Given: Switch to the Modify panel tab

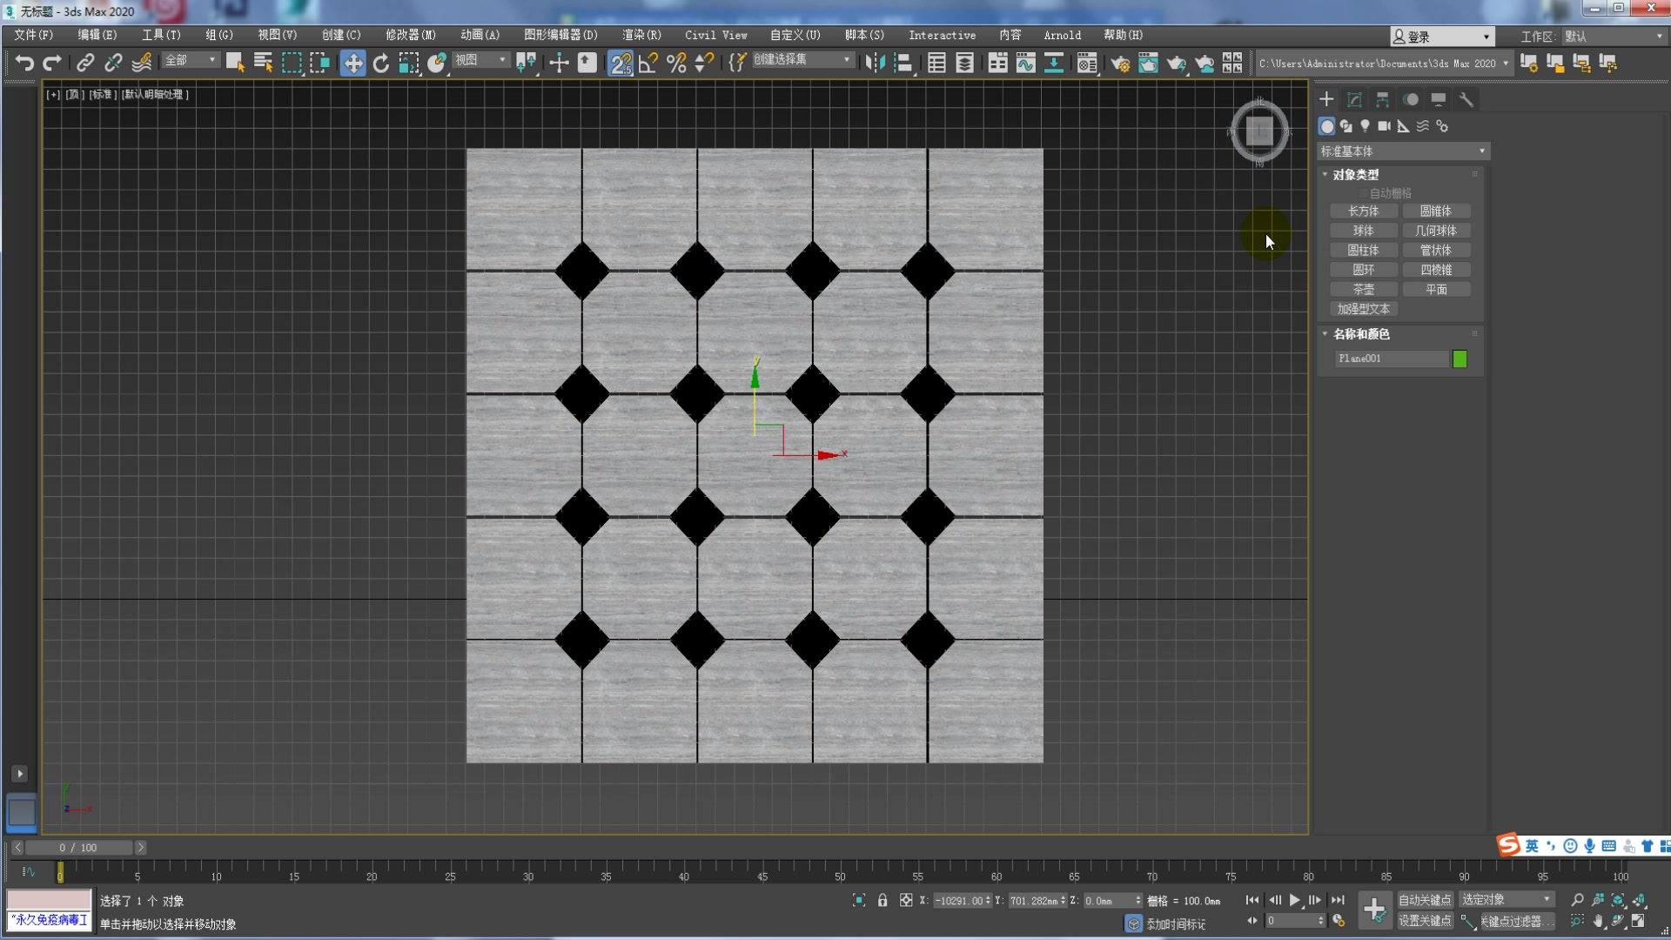Looking at the screenshot, I should (x=1353, y=99).
